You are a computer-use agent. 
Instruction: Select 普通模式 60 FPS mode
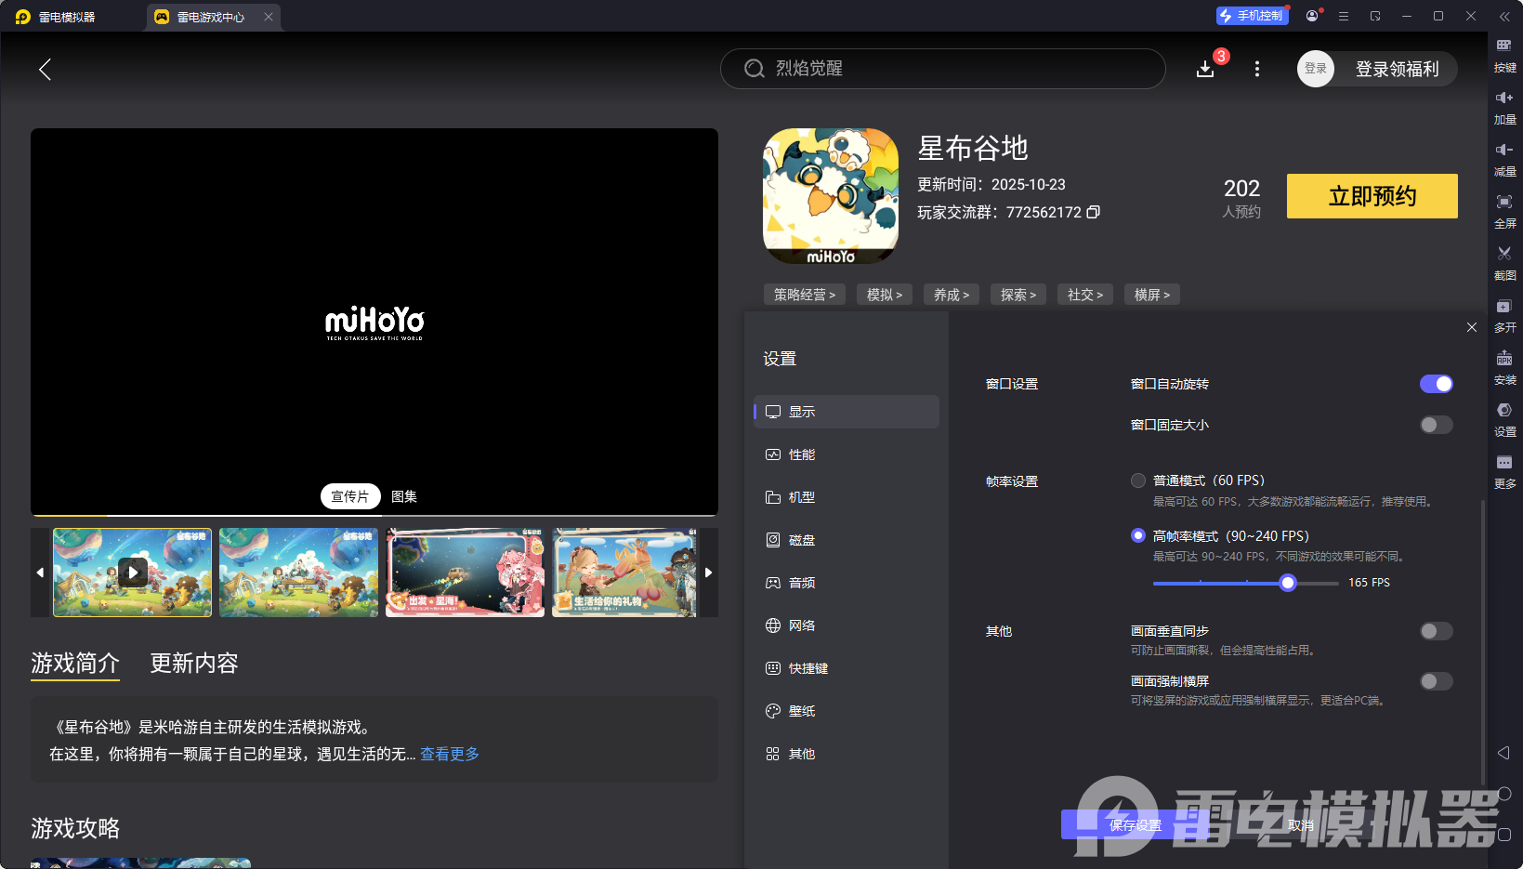click(1137, 481)
